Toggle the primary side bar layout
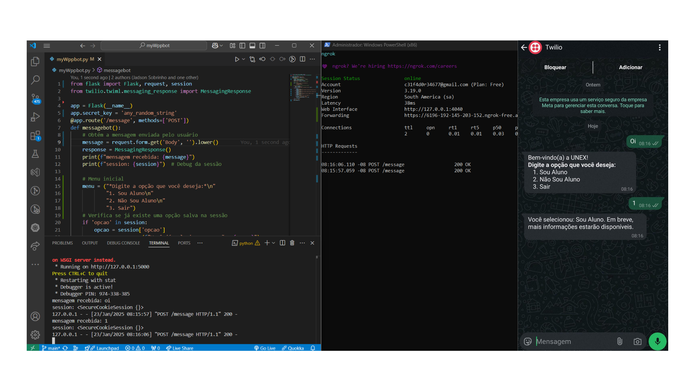695x391 pixels. [x=242, y=46]
